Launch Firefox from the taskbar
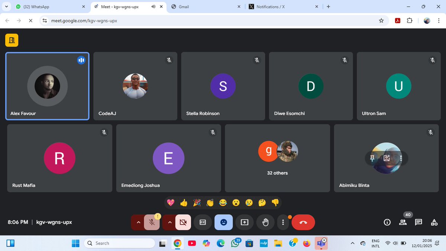Screen dimensions: 446x251 point(307,243)
